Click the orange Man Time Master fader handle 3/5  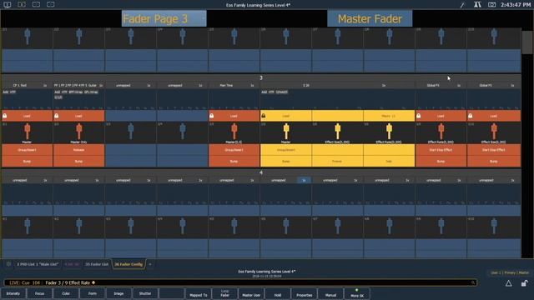[x=234, y=132]
